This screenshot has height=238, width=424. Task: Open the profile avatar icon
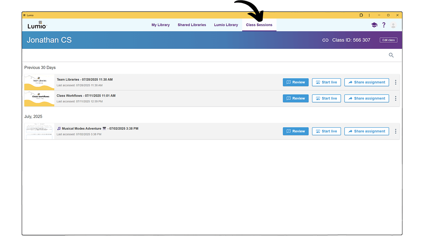tap(393, 25)
